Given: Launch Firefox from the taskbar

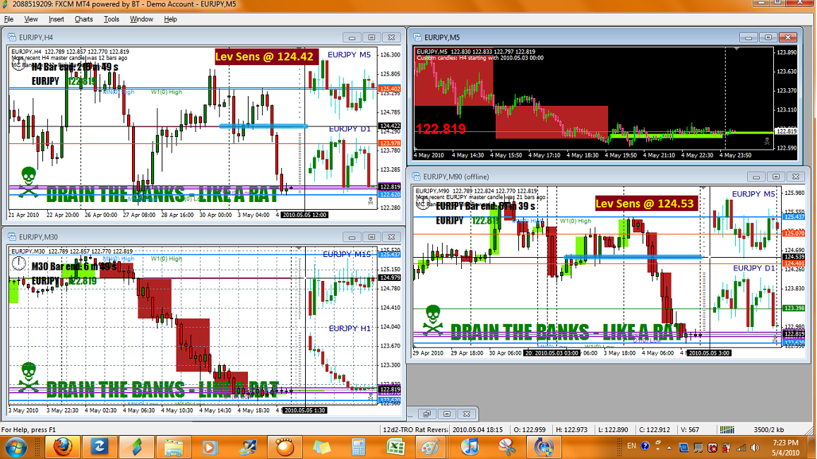Looking at the screenshot, I should (62, 448).
